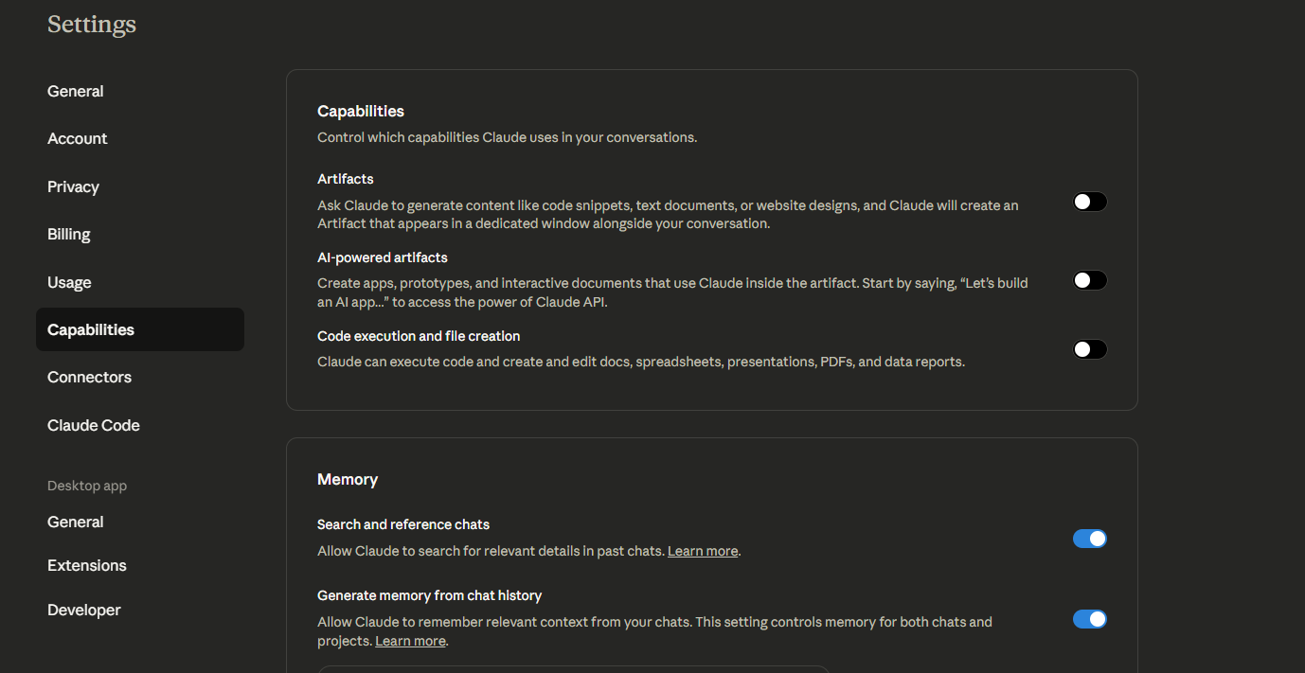Enable Code execution and file creation
The image size is (1305, 673).
pos(1089,349)
